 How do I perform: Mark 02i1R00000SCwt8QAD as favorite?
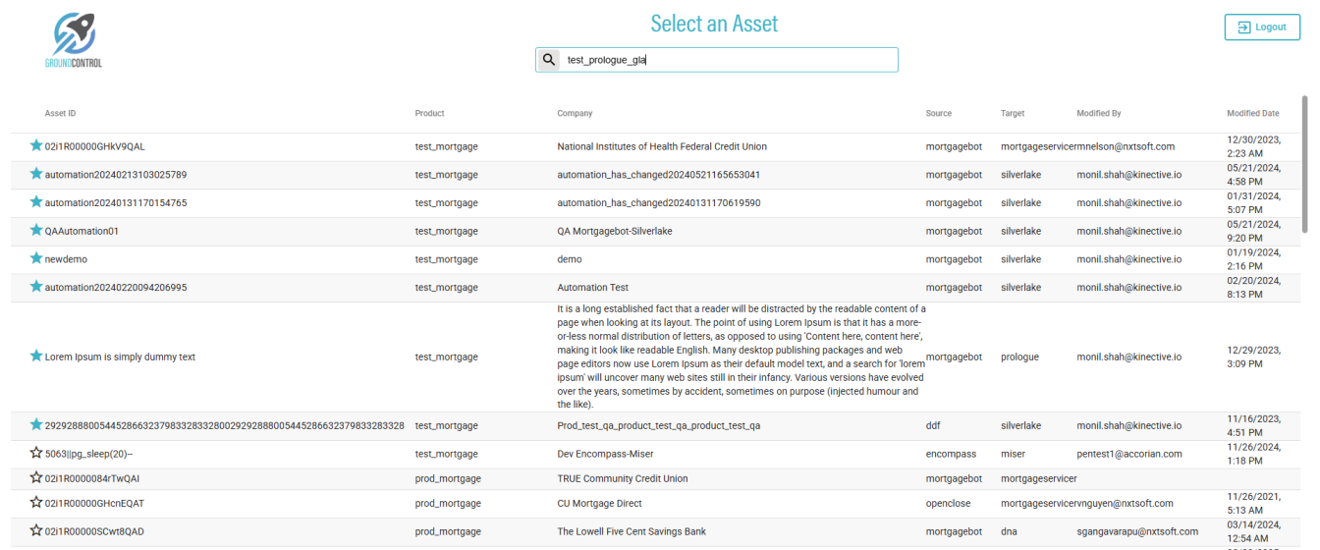[x=36, y=530]
